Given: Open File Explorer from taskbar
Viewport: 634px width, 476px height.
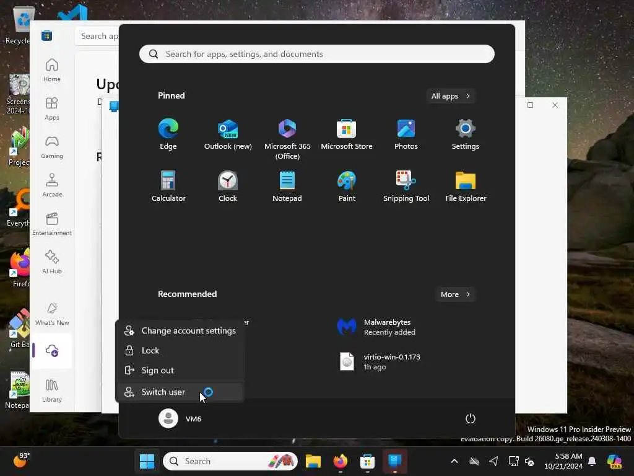Looking at the screenshot, I should 313,461.
